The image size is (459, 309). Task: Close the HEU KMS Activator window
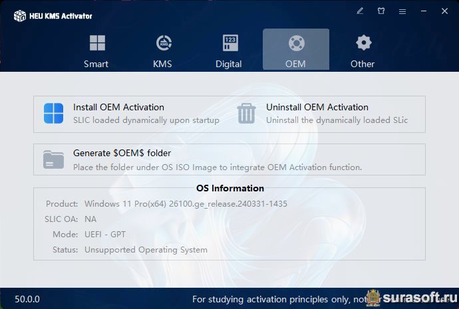(x=444, y=11)
